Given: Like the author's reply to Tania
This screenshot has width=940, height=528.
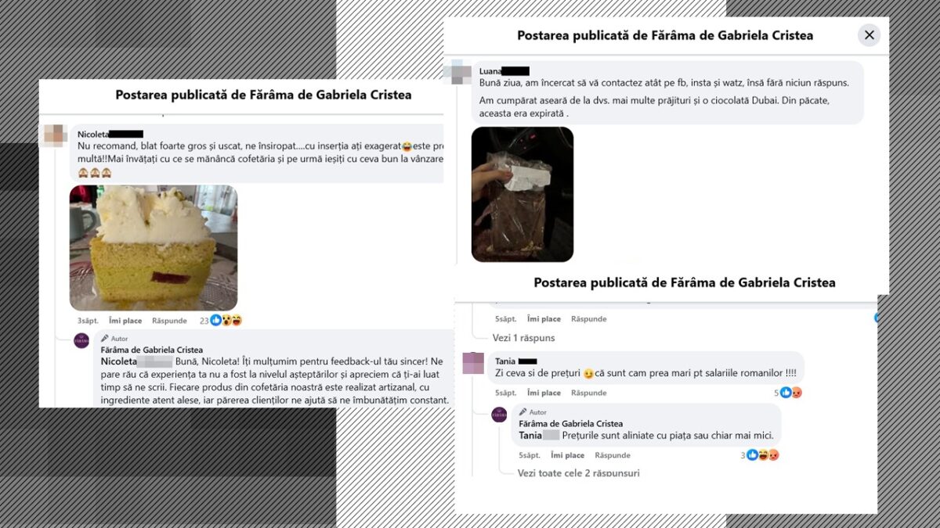Looking at the screenshot, I should (x=567, y=455).
